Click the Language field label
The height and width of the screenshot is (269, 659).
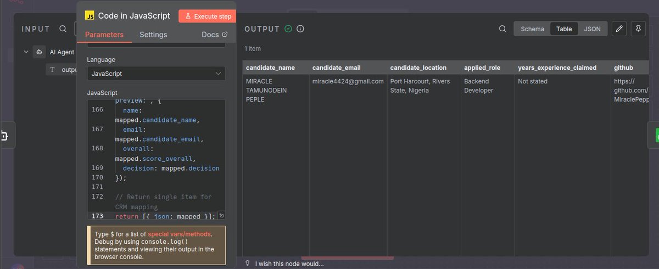tap(101, 59)
